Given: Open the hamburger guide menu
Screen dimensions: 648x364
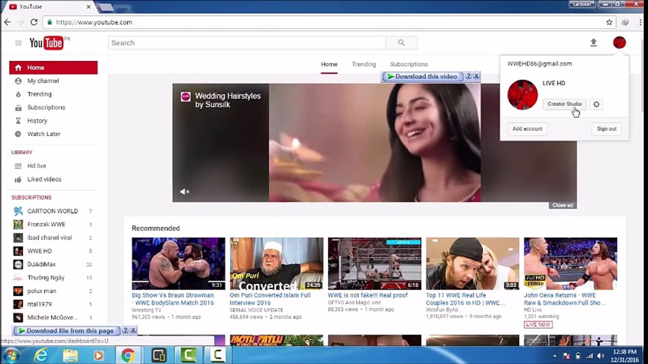Looking at the screenshot, I should 18,43.
